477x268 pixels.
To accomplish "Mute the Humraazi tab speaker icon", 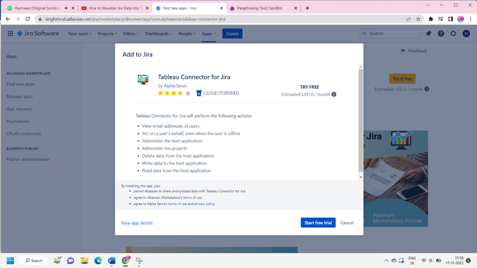I will (66, 8).
